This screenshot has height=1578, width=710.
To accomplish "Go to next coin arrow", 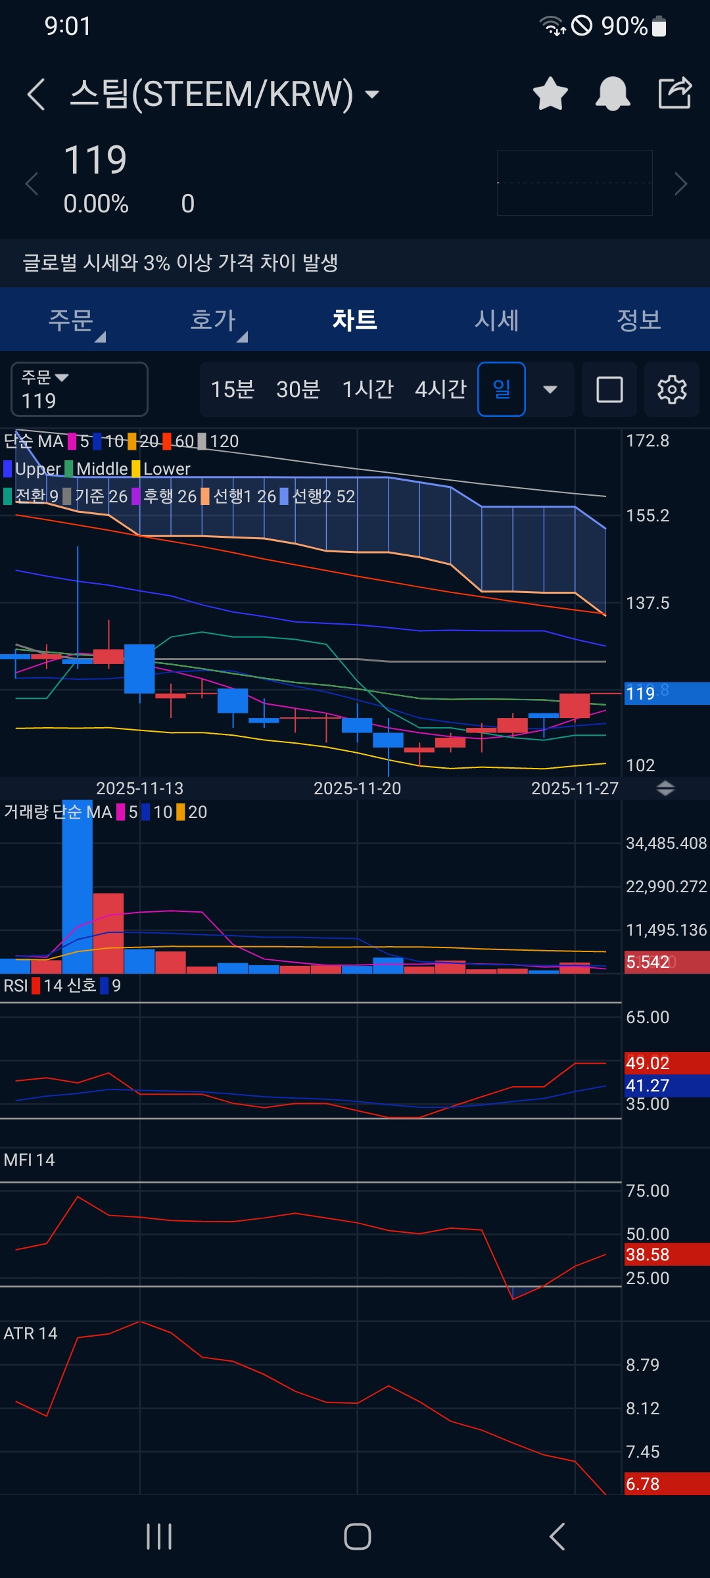I will coord(681,183).
